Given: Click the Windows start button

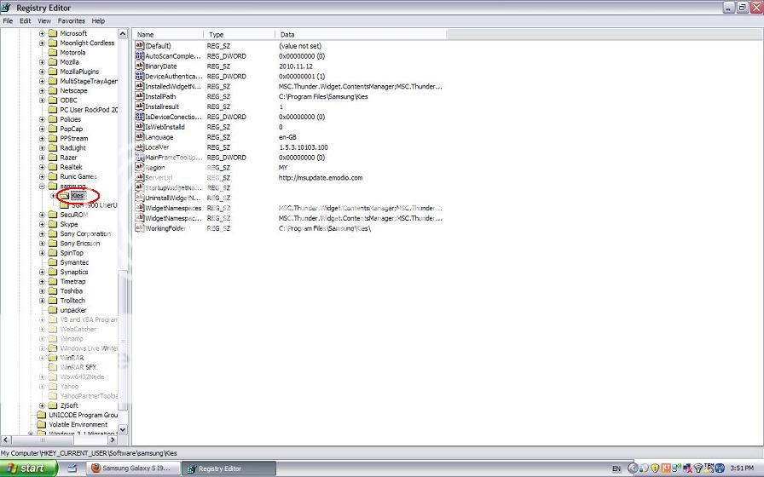Looking at the screenshot, I should pos(28,468).
